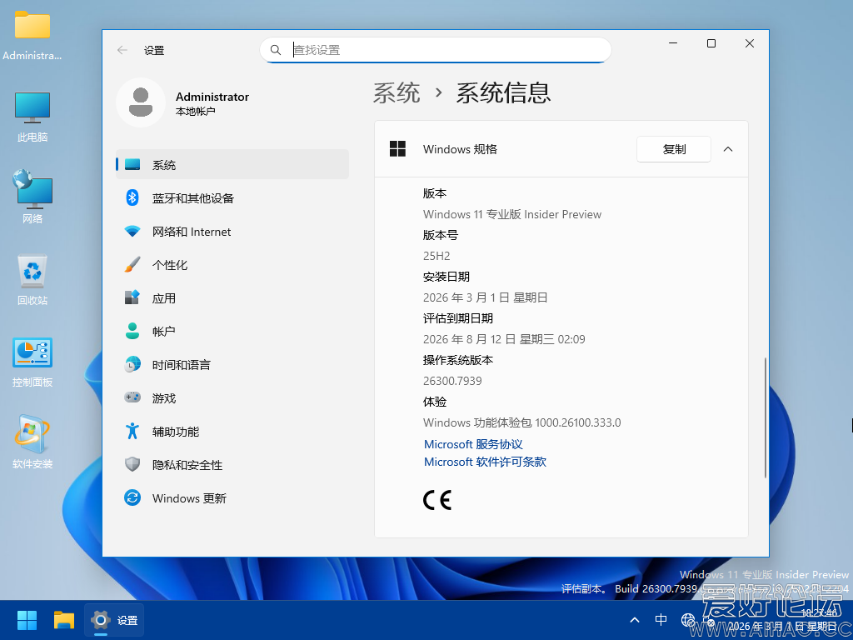Image resolution: width=853 pixels, height=640 pixels.
Task: Maximize the Settings window
Action: [711, 43]
